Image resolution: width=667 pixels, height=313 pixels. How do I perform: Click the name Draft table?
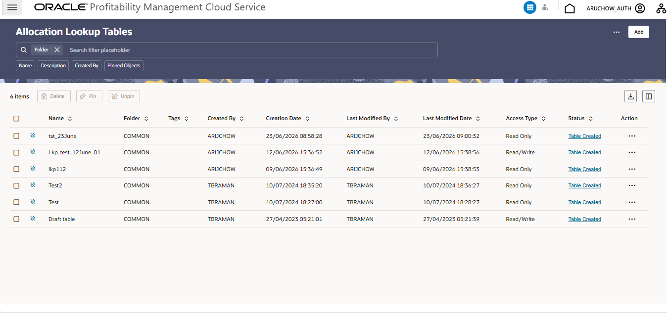[61, 219]
